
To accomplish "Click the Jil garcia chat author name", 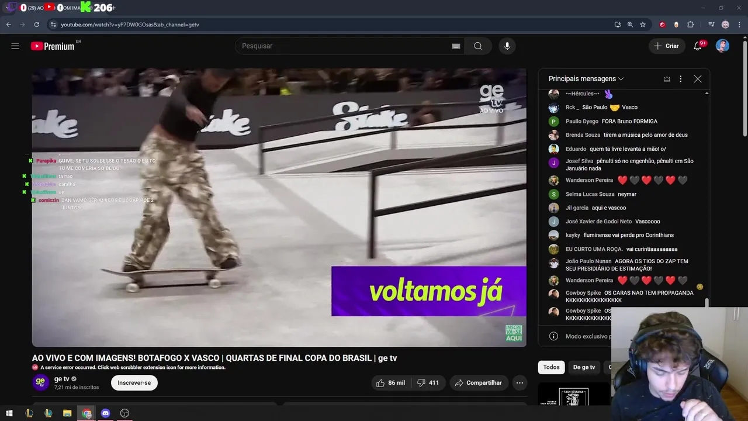I will (x=577, y=208).
